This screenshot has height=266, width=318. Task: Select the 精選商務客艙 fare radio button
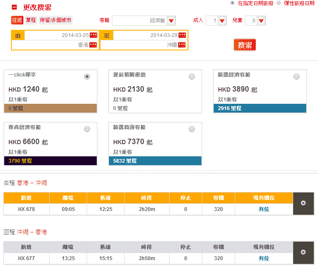pos(192,129)
